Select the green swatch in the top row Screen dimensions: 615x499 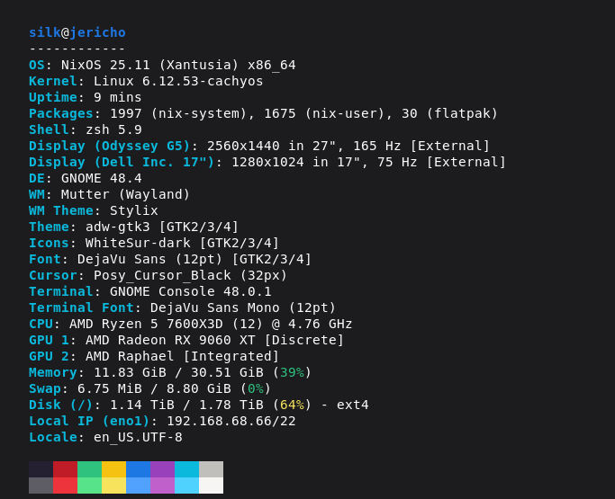[89, 469]
